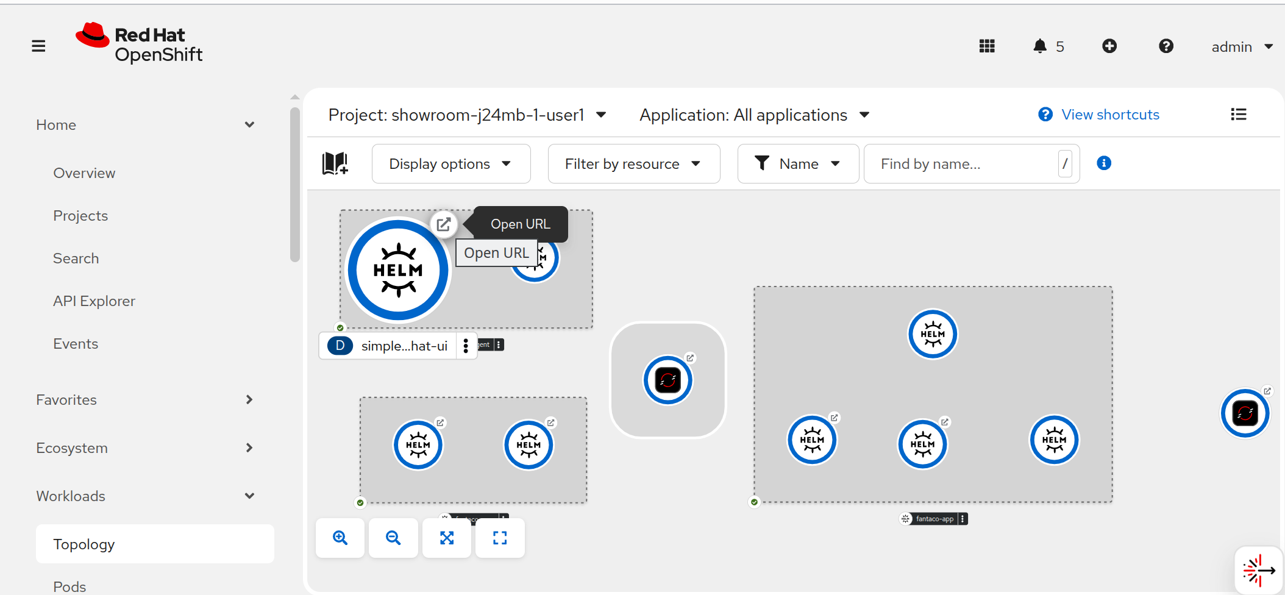Click the plus quick create icon
1285x595 pixels.
(1109, 46)
